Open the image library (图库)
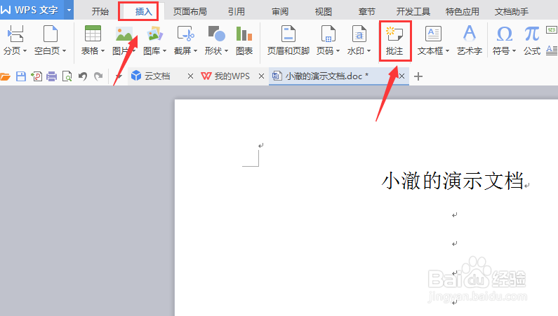 155,40
